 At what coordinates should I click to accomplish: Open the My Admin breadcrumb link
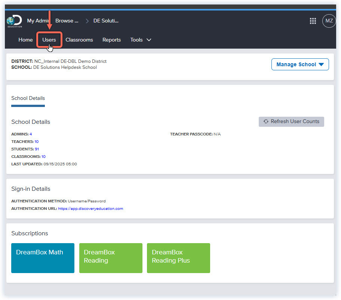tap(37, 21)
